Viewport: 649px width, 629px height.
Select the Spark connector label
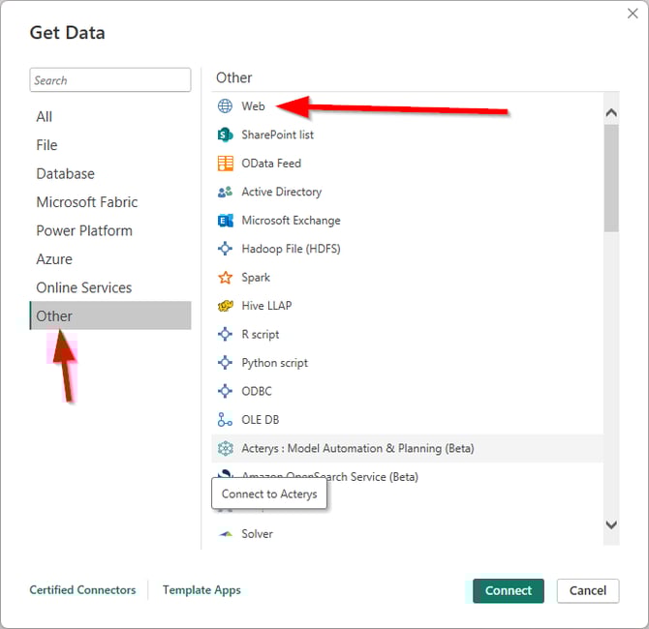(x=256, y=278)
